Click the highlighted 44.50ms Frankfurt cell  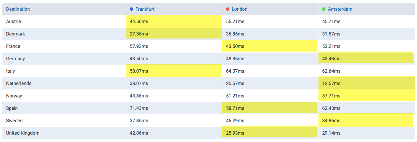click(174, 21)
